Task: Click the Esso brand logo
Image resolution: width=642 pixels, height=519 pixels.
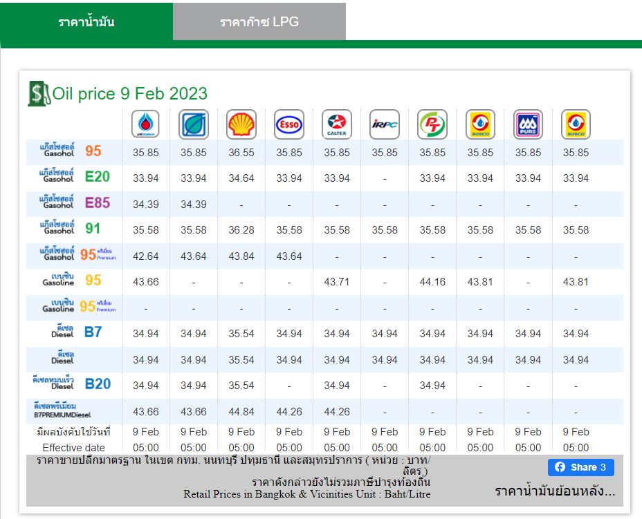Action: [x=289, y=124]
